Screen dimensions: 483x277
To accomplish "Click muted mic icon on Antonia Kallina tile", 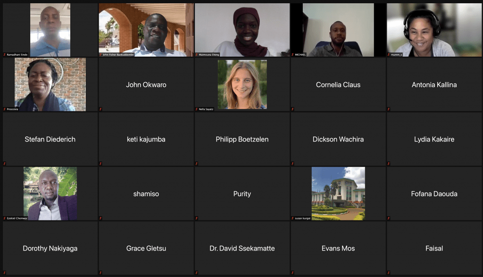I will tap(389, 109).
